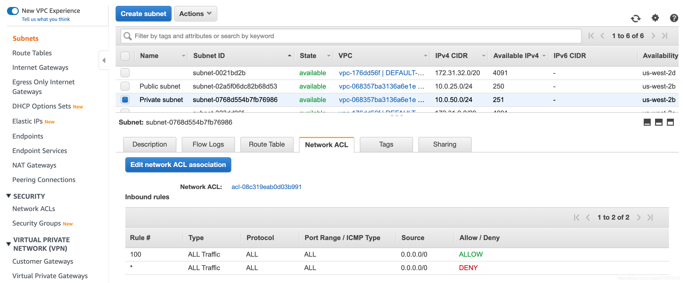Go to last page of subnets list
This screenshot has height=283, width=683.
665,36
